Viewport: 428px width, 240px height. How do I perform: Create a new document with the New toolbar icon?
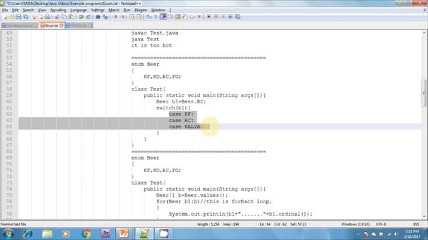pyautogui.click(x=5, y=17)
